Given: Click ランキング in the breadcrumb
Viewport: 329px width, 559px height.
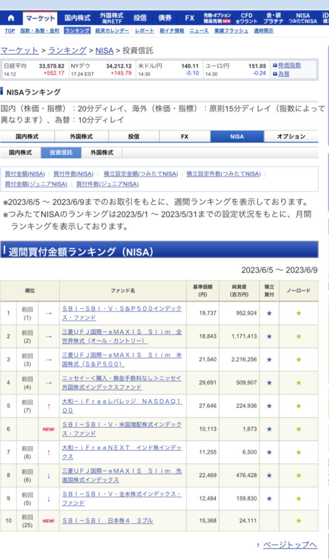Looking at the screenshot, I should point(67,51).
